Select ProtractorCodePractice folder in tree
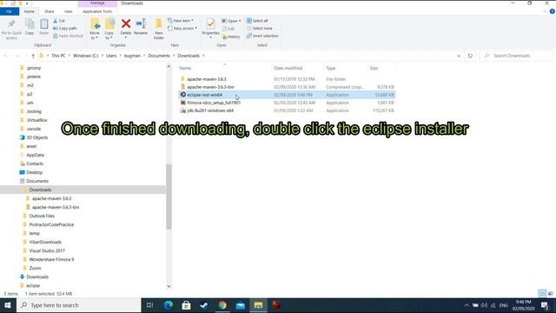 pyautogui.click(x=51, y=224)
